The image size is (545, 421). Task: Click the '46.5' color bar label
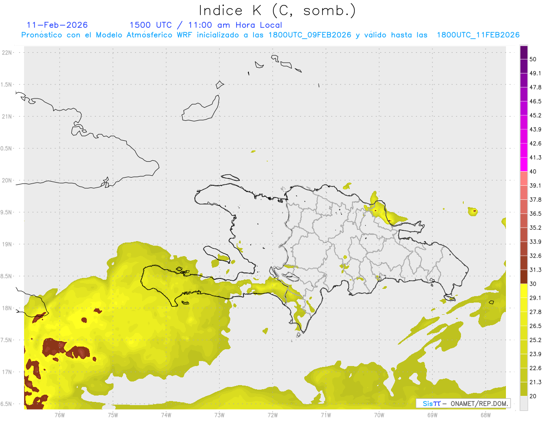[536, 101]
